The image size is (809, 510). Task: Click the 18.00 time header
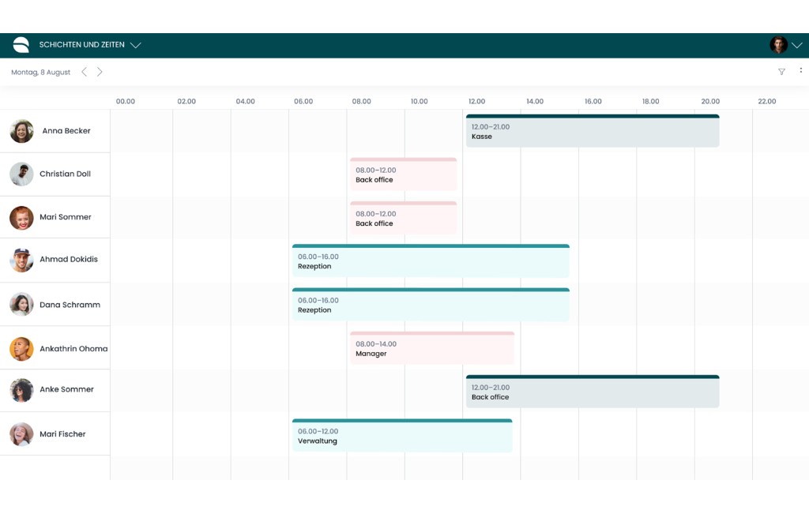click(651, 102)
